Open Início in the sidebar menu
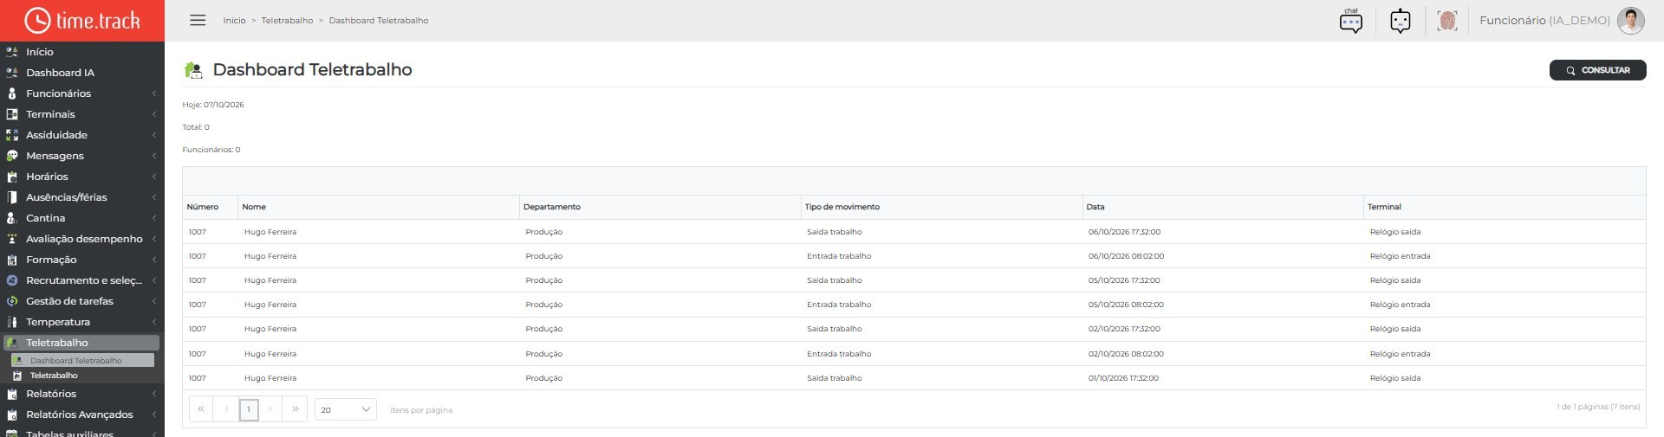Screen dimensions: 1664x437 [40, 52]
